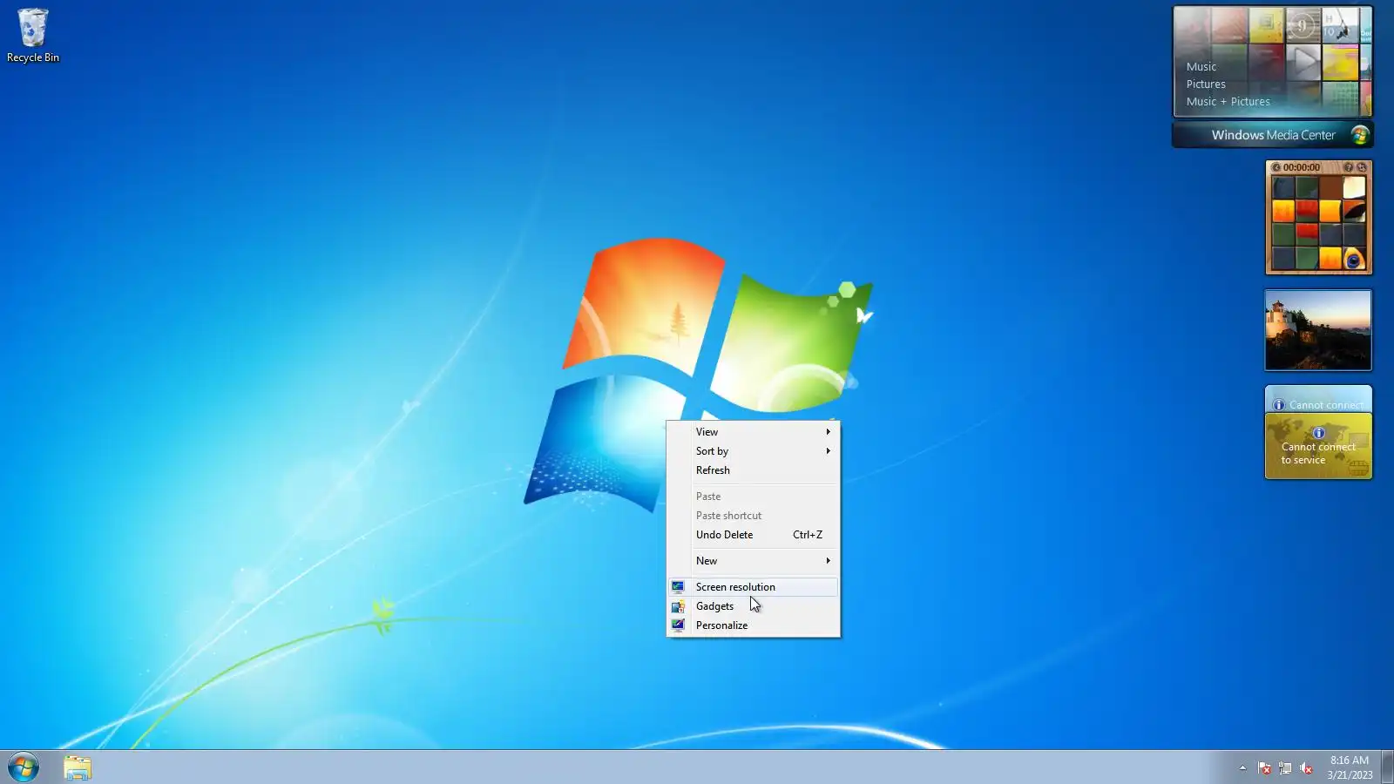Screen dimensions: 1394x784
Task: Show hidden notification area icons
Action: (x=1242, y=767)
